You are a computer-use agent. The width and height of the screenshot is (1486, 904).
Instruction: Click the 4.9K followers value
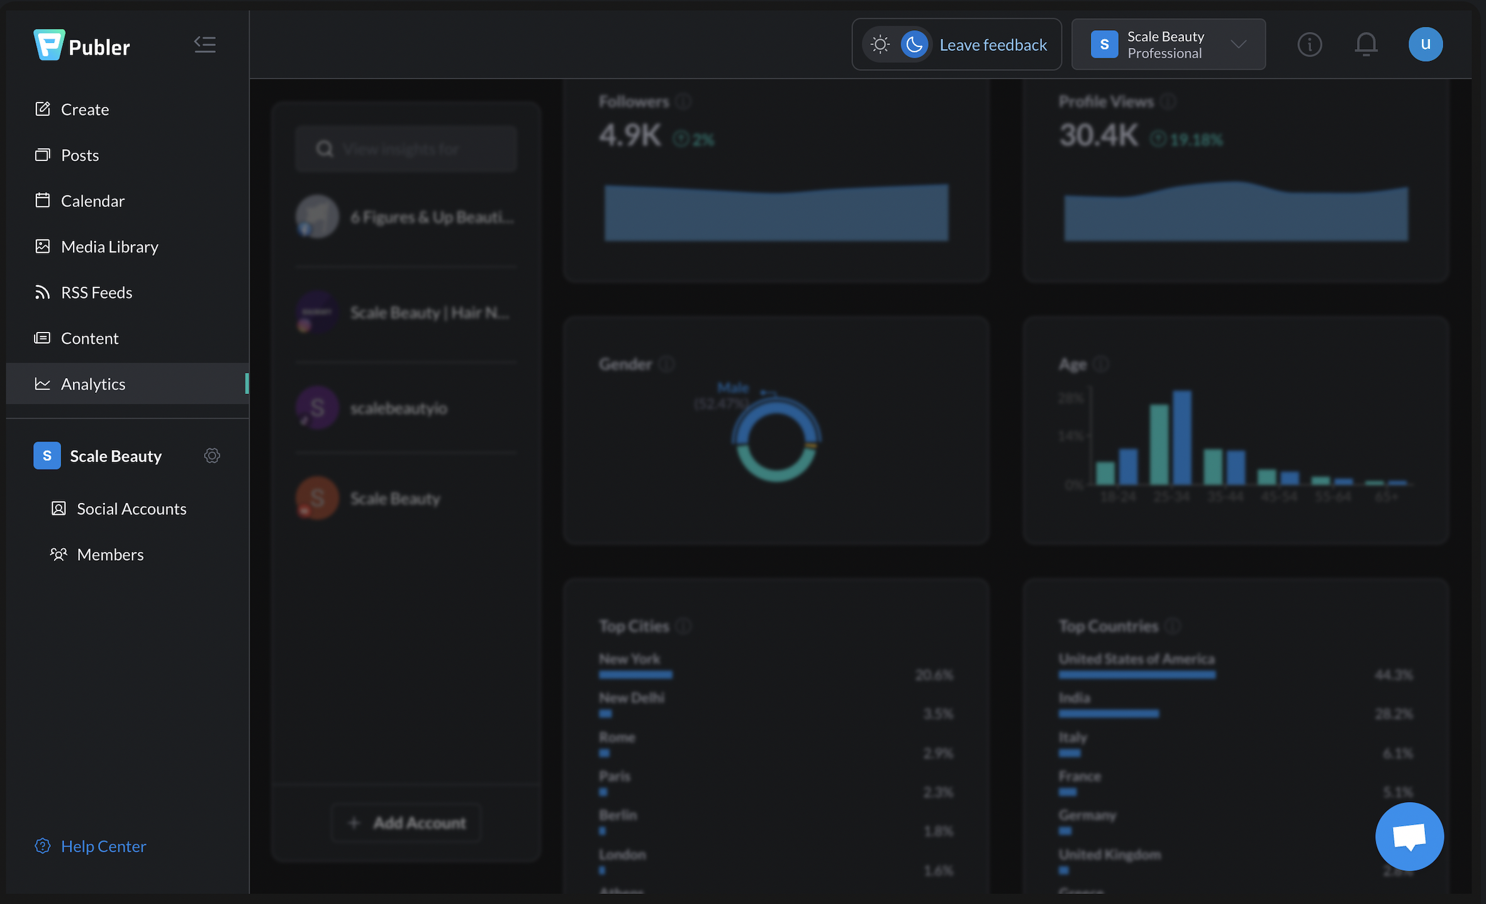630,135
